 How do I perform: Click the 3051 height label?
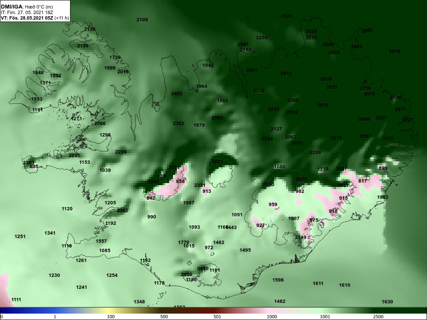[x=297, y=143]
